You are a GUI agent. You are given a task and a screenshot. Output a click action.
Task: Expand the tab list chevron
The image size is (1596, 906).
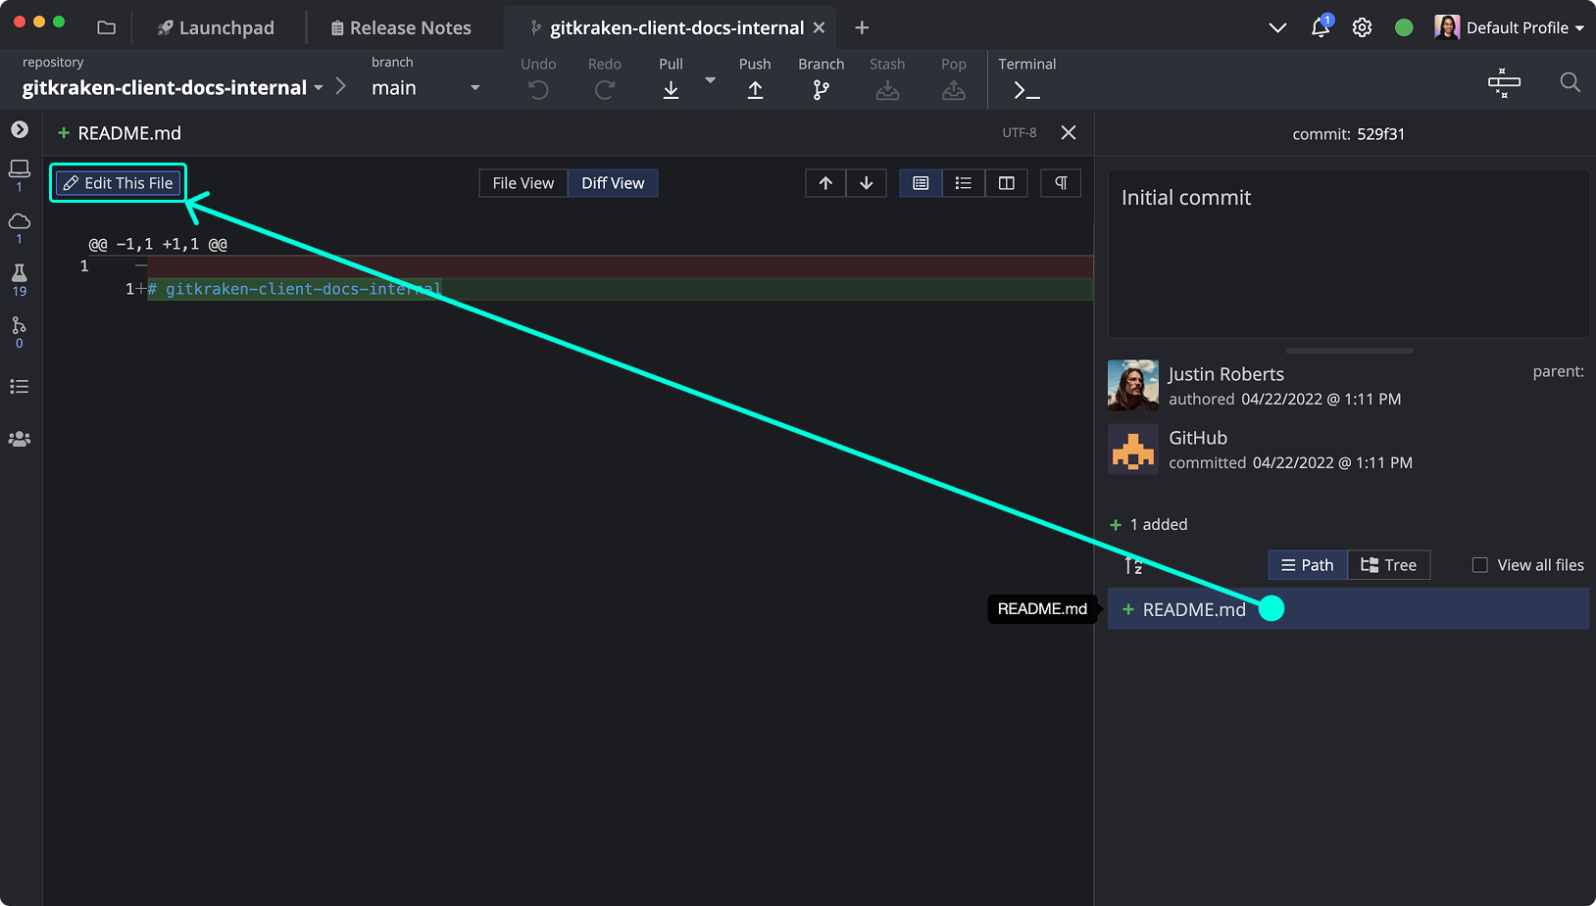pos(1277,27)
